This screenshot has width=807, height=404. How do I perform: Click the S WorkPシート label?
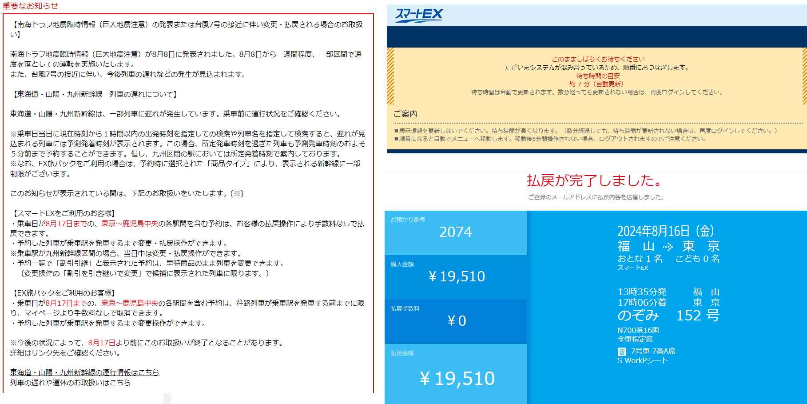[x=643, y=360]
